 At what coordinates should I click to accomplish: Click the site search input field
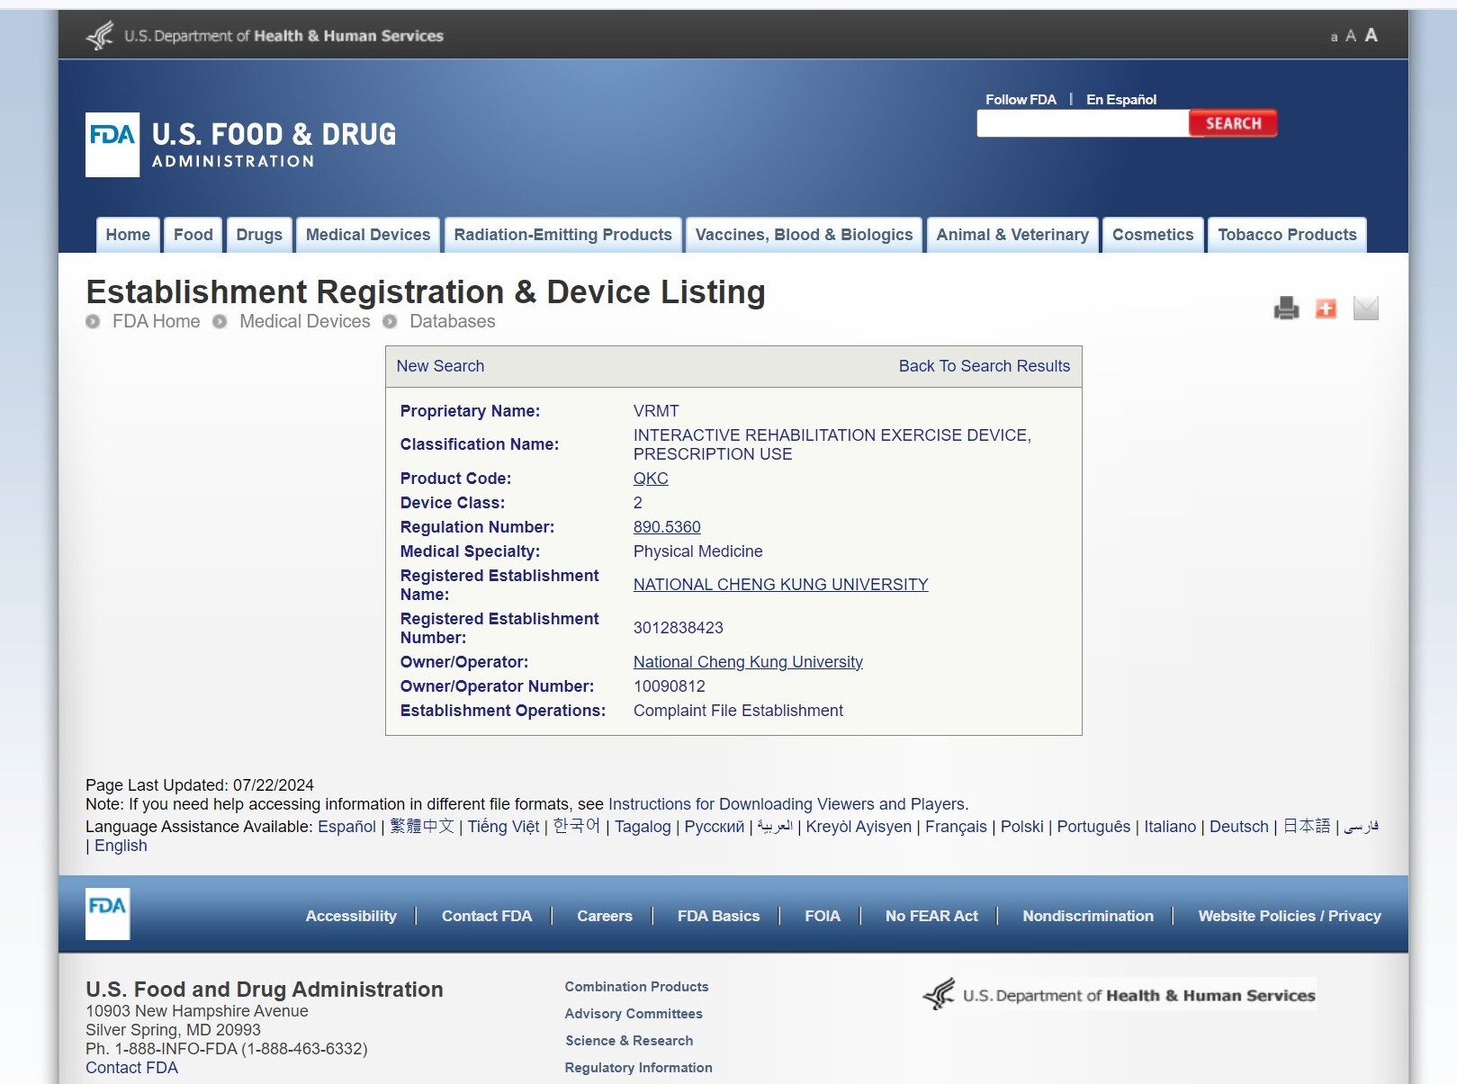1083,123
